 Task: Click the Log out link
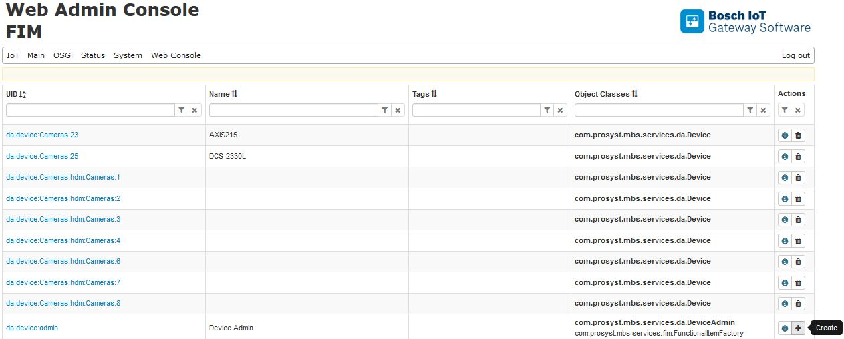[x=795, y=55]
